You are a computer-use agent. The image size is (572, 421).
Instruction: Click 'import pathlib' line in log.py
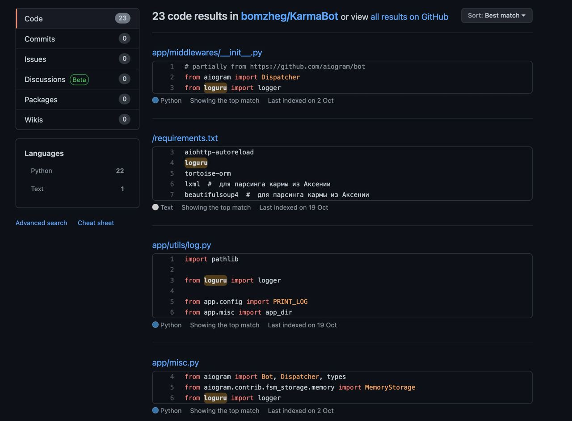tap(211, 259)
